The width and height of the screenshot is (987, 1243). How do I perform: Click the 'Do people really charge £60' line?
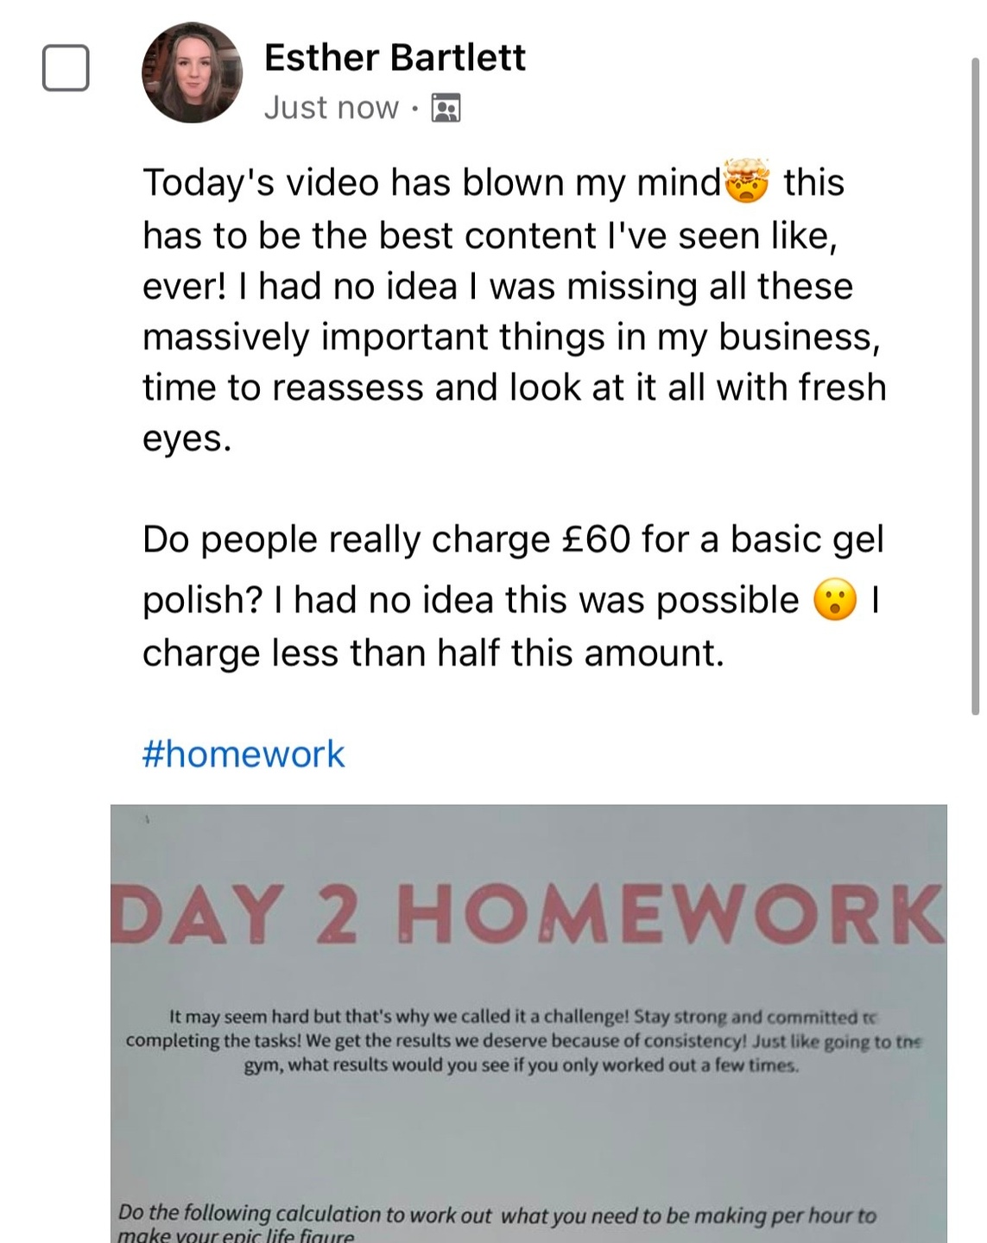tap(513, 539)
